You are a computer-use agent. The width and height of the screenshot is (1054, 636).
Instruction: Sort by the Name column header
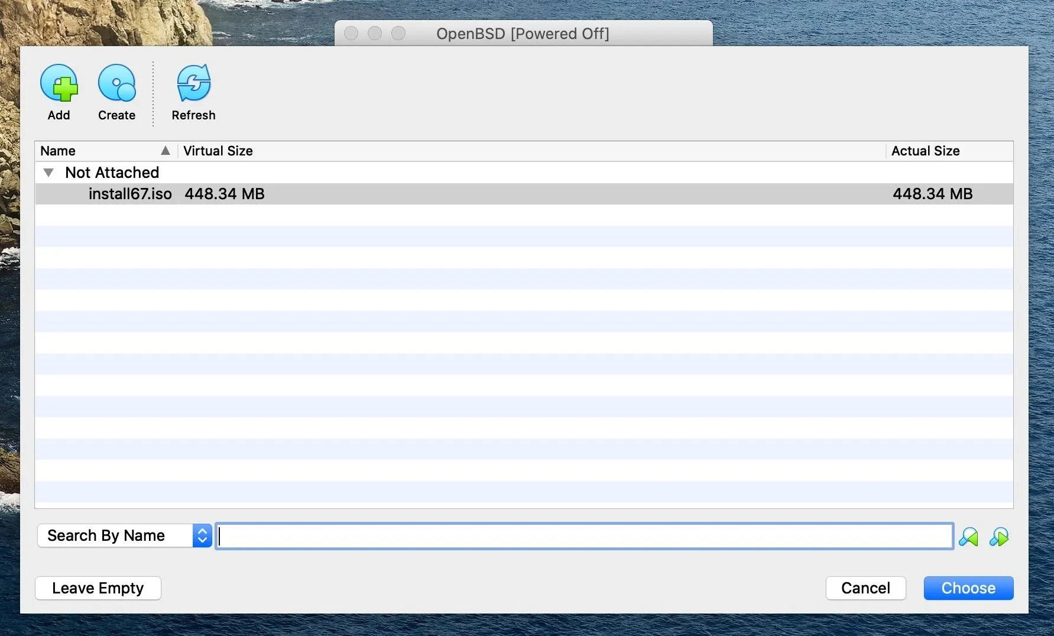point(106,151)
